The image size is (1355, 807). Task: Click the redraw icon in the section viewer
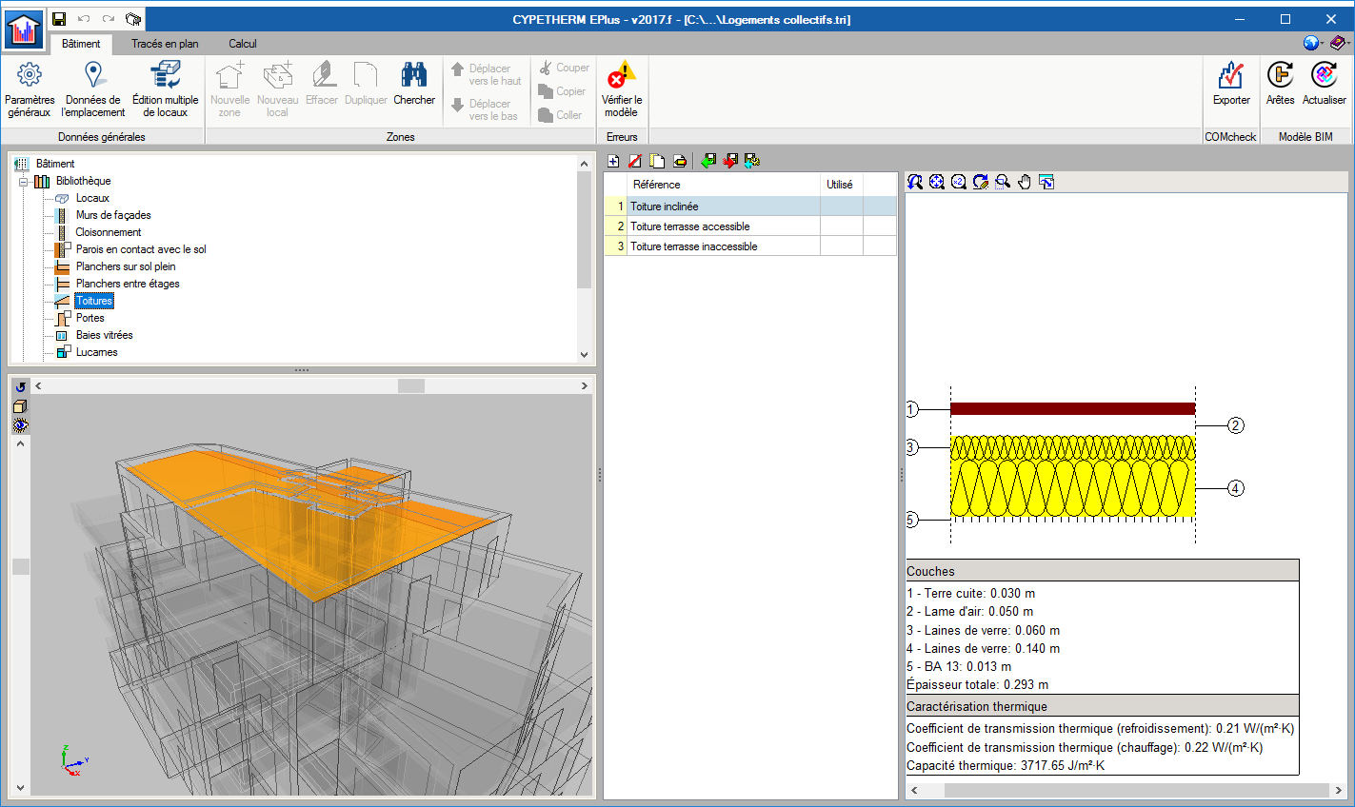981,182
